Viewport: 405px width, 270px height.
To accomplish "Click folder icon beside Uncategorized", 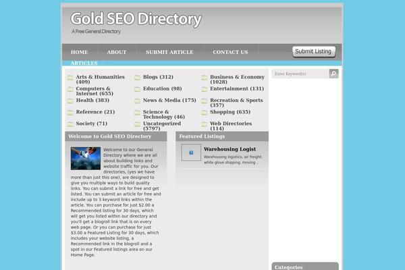I will coord(138,124).
